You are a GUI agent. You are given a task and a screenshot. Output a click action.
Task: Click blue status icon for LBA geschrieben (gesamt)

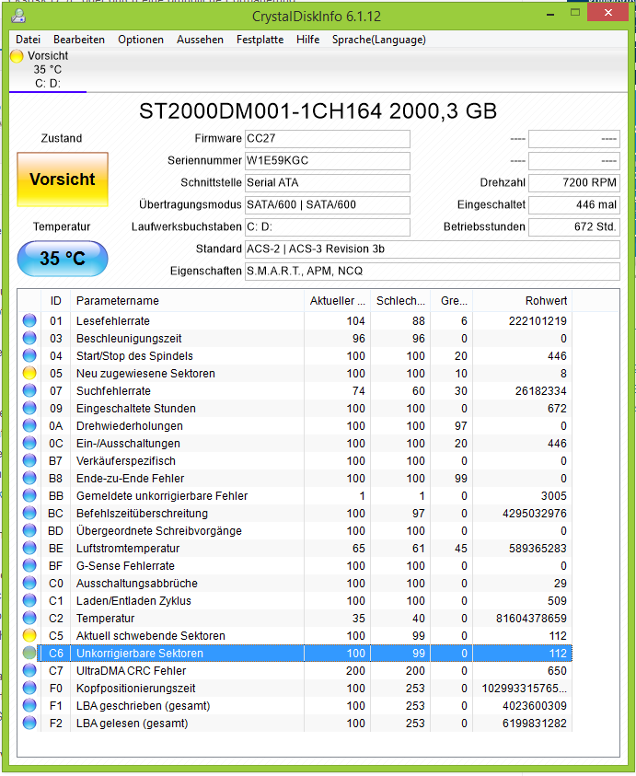coord(29,705)
